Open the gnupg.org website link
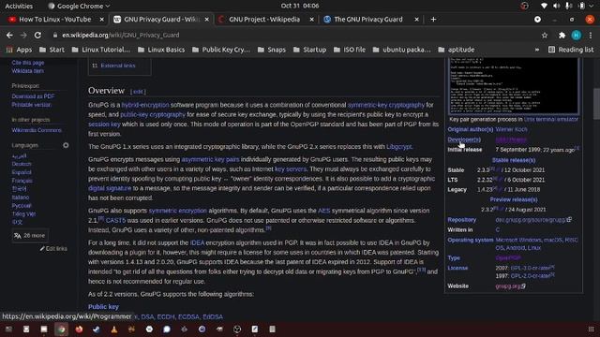600x337 pixels. click(510, 286)
